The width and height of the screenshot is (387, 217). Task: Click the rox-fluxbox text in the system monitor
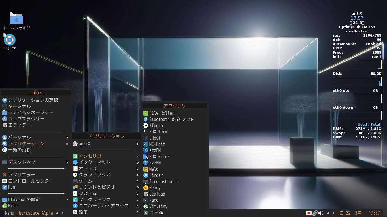pyautogui.click(x=357, y=31)
